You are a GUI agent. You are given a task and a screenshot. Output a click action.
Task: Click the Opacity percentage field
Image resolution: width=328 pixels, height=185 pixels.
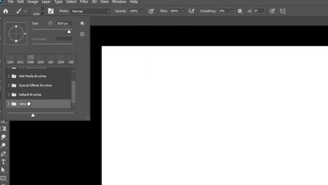[x=134, y=11]
